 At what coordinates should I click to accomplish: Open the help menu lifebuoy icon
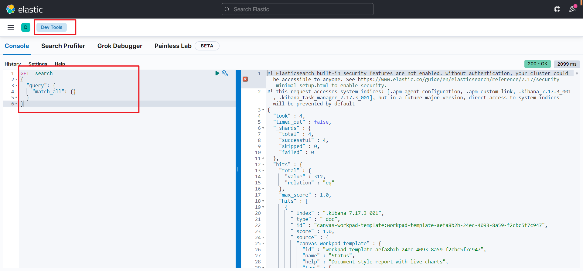coord(557,9)
